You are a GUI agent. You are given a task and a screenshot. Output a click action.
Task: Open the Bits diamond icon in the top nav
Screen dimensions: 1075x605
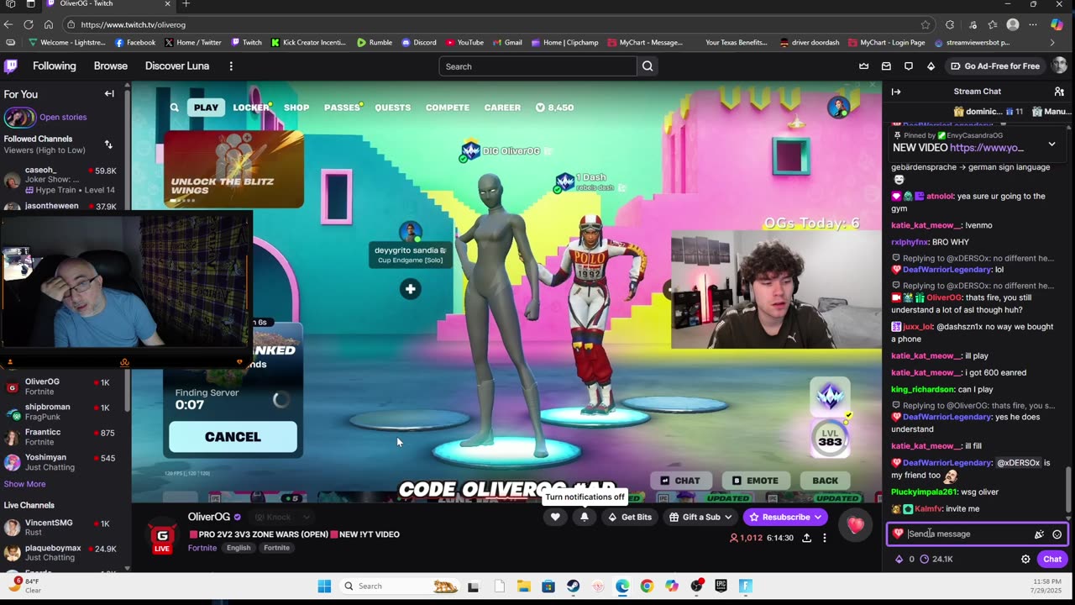[931, 66]
